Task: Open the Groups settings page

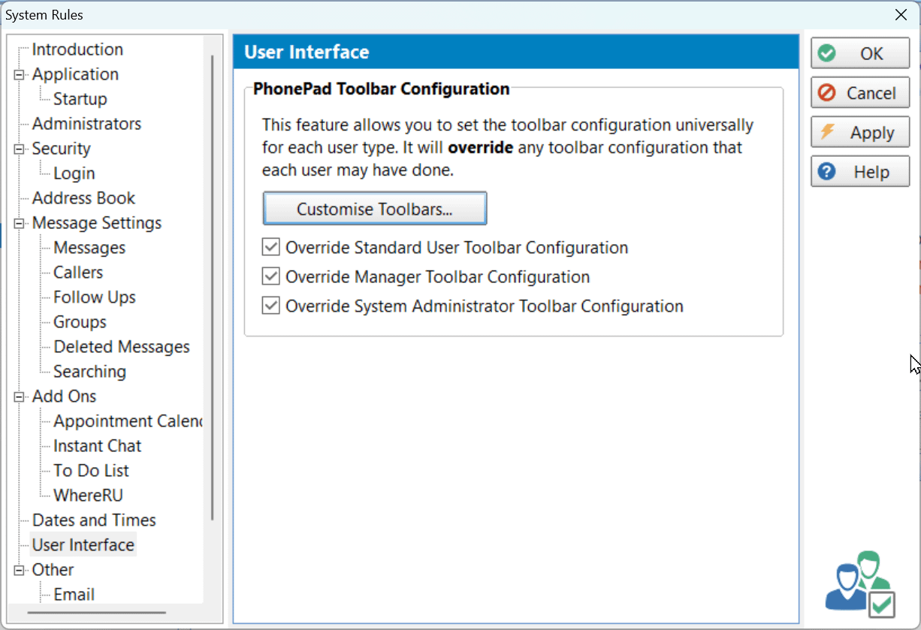Action: point(80,322)
